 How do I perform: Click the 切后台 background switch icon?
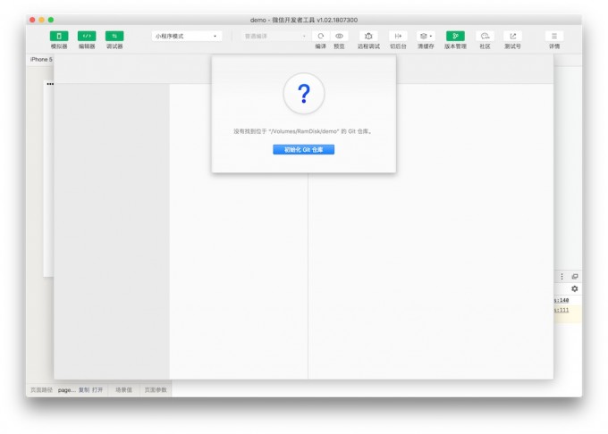(x=398, y=36)
